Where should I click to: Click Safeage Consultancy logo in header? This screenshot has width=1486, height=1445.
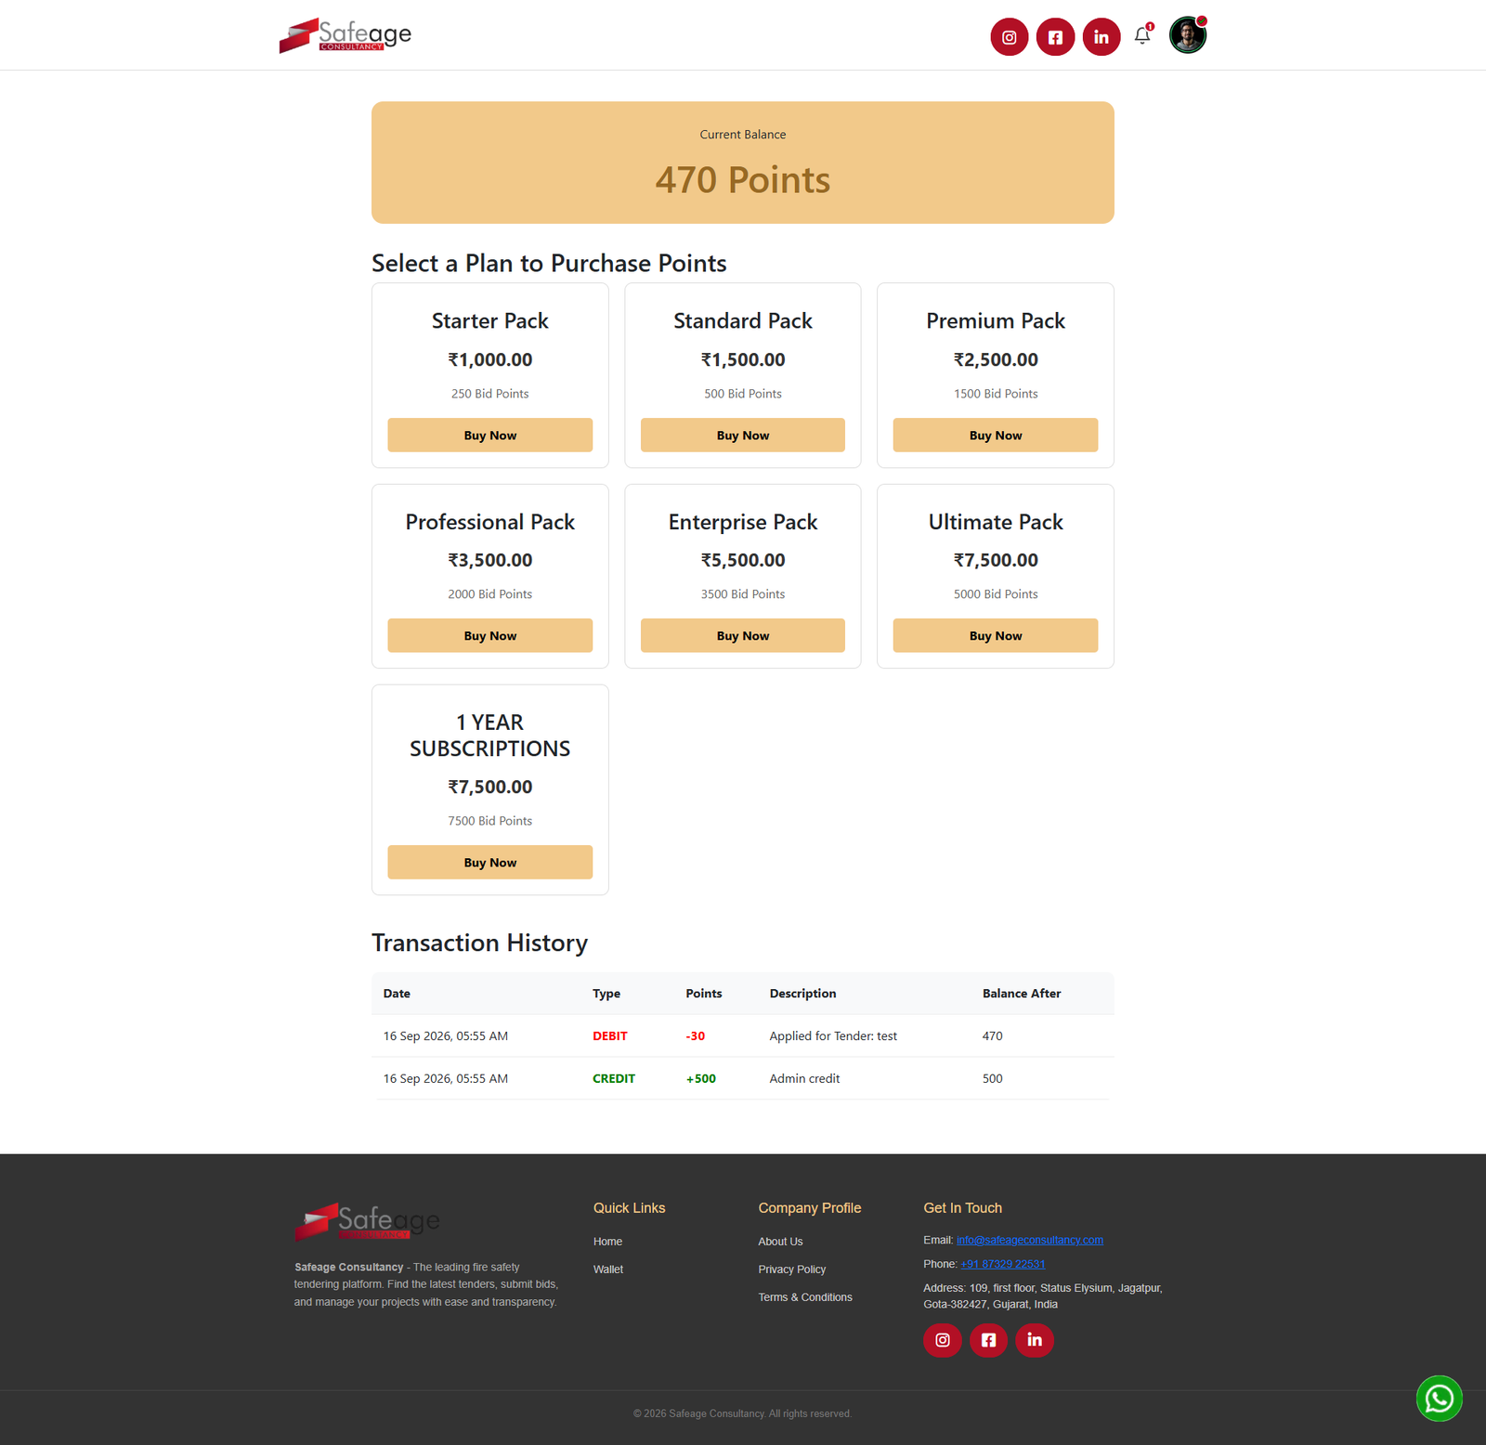(345, 35)
